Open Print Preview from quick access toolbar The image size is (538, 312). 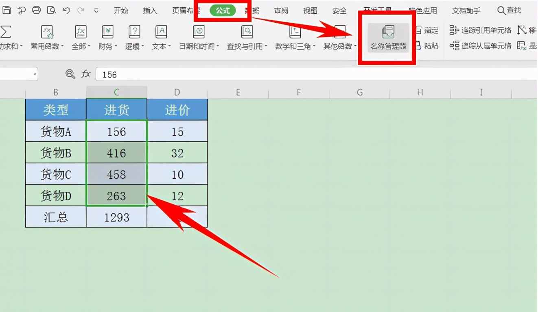[51, 10]
